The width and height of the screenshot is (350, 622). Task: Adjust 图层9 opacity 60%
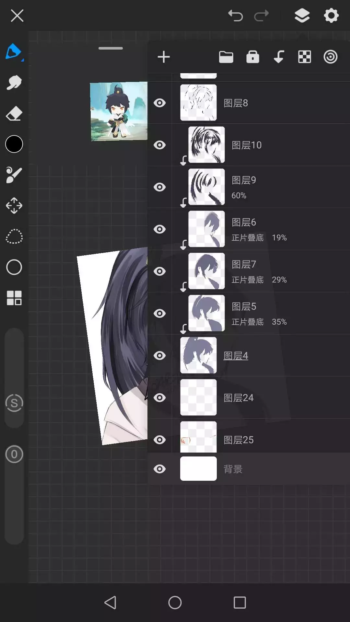point(239,195)
